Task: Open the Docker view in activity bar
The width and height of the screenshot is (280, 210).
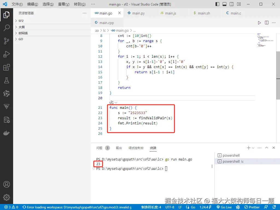Action: 7,133
